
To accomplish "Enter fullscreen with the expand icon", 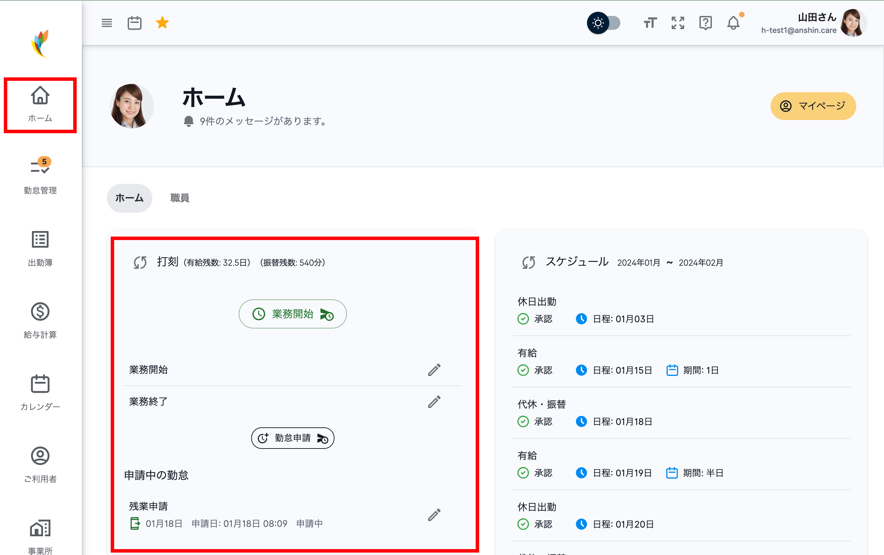I will [678, 23].
